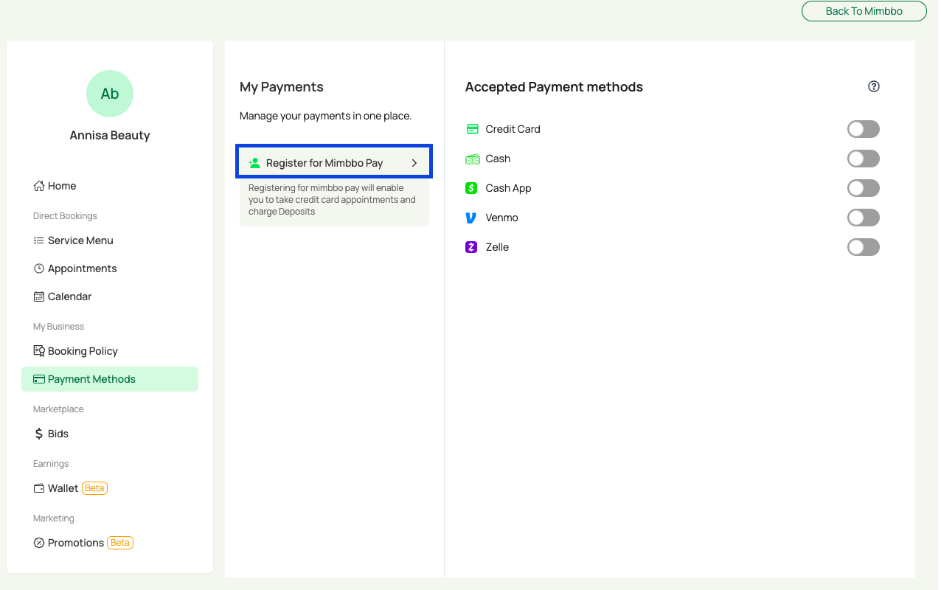Click the Cash banknote icon
941x590 pixels.
473,159
